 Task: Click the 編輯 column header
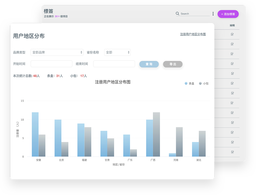232,25
